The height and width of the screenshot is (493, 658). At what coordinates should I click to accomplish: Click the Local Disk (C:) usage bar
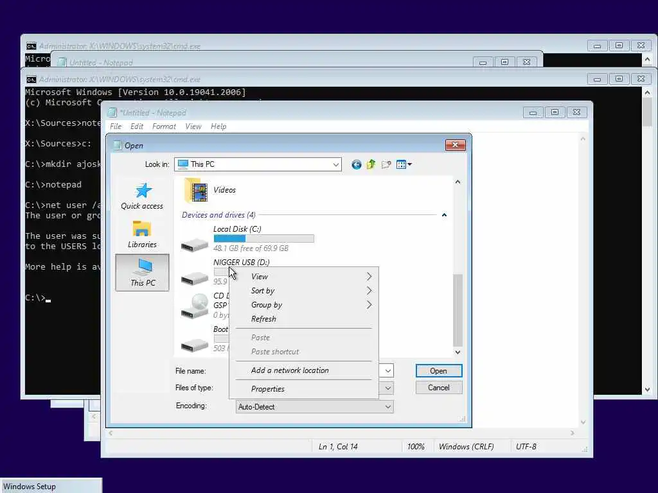click(x=264, y=239)
